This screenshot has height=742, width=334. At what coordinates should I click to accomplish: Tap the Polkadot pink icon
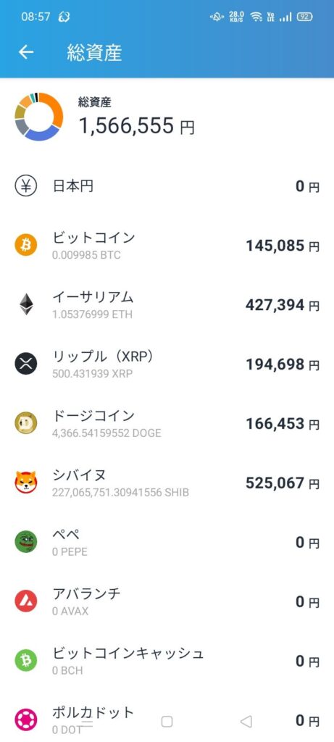tap(25, 720)
